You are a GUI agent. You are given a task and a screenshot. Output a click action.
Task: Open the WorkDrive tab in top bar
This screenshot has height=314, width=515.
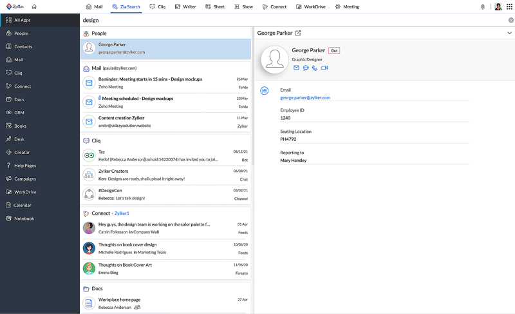point(311,6)
